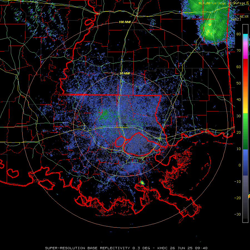Viewport: 250px width, 250px height.
Task: Click the small intense storm cell near the coast
Action: (x=142, y=182)
